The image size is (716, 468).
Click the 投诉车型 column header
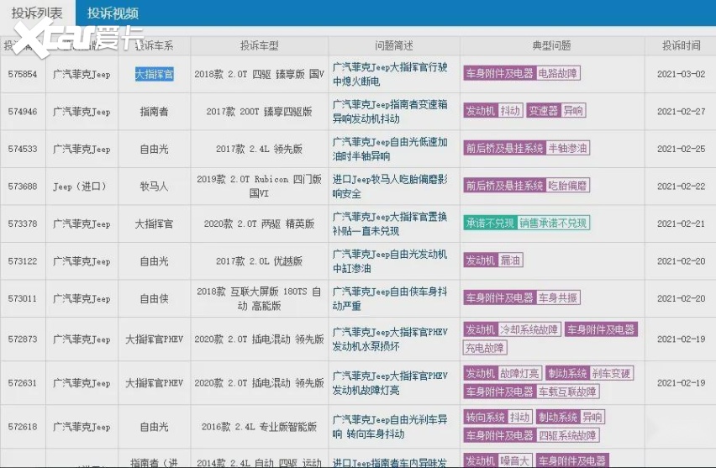point(259,45)
